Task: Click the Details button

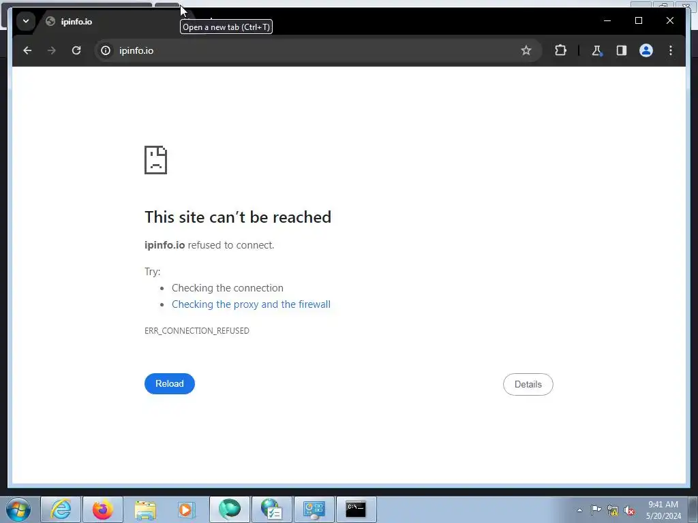Action: pos(528,384)
